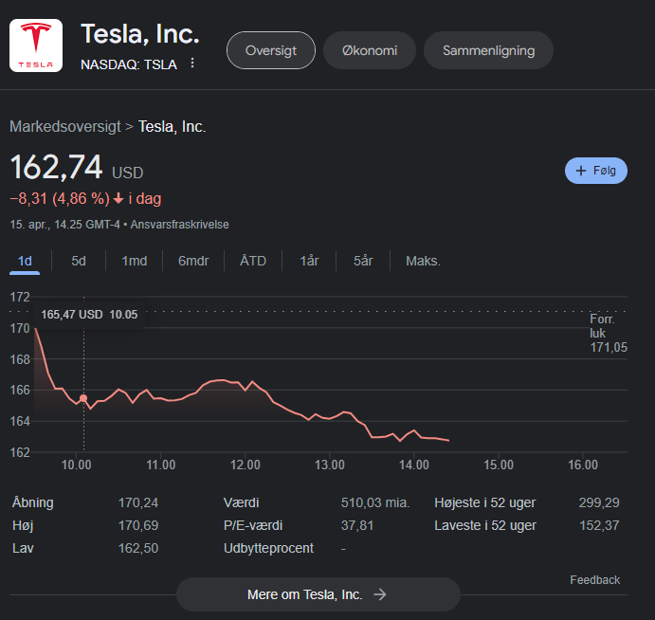This screenshot has width=655, height=620.
Task: Click the 15. apr., 14.25 GMT-4 timestamp
Action: pos(64,225)
